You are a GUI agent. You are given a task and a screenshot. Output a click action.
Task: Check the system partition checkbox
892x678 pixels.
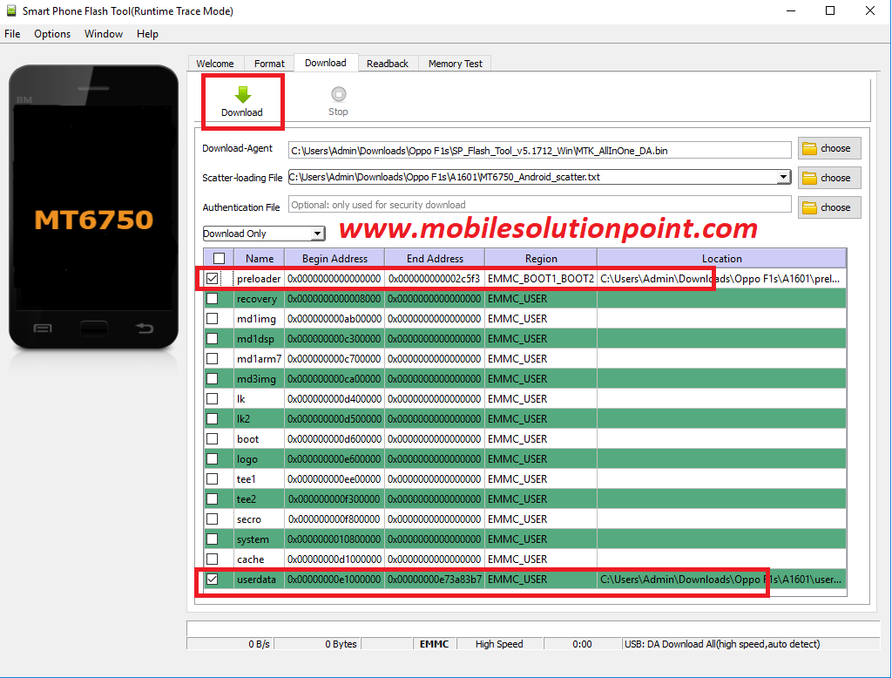(x=213, y=539)
